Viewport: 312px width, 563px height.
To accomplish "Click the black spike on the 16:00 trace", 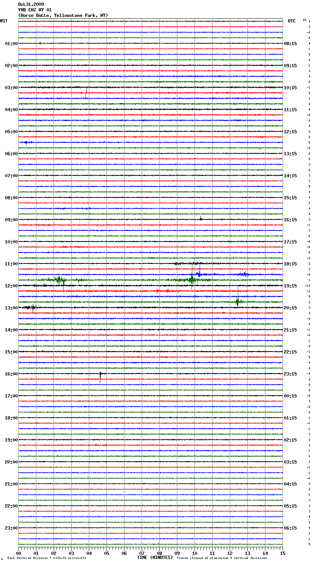I will click(100, 377).
